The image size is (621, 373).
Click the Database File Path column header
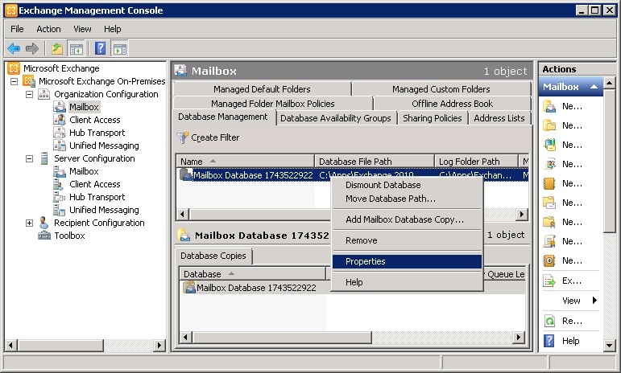tap(375, 162)
